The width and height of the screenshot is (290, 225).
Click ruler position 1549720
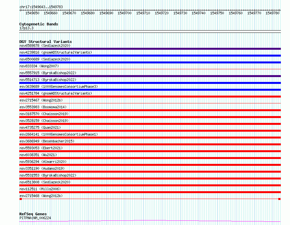point(162,13)
